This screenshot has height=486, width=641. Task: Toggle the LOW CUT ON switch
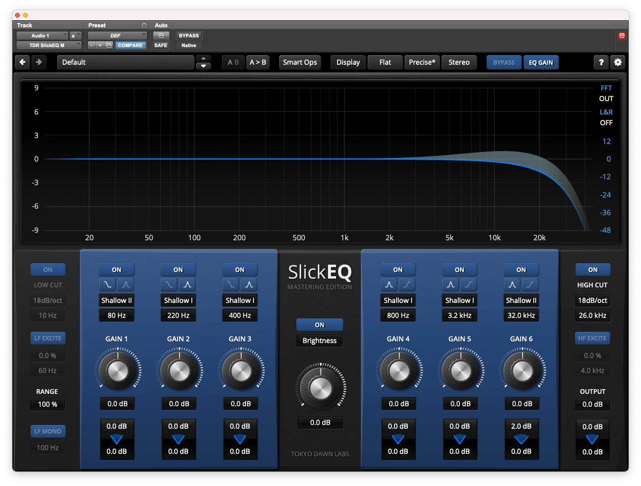point(48,270)
